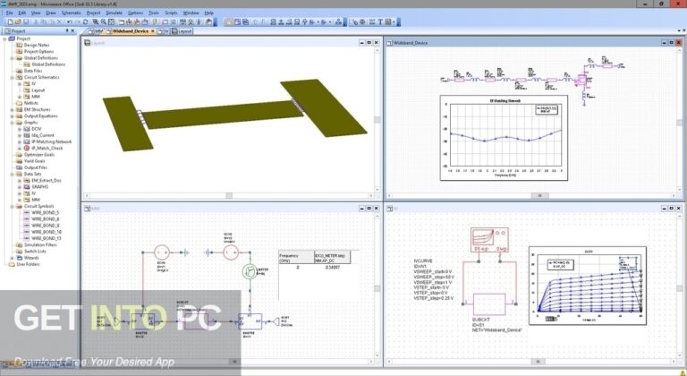Open the DCIV graph icon in tree
Image resolution: width=687 pixels, height=376 pixels.
tap(27, 129)
